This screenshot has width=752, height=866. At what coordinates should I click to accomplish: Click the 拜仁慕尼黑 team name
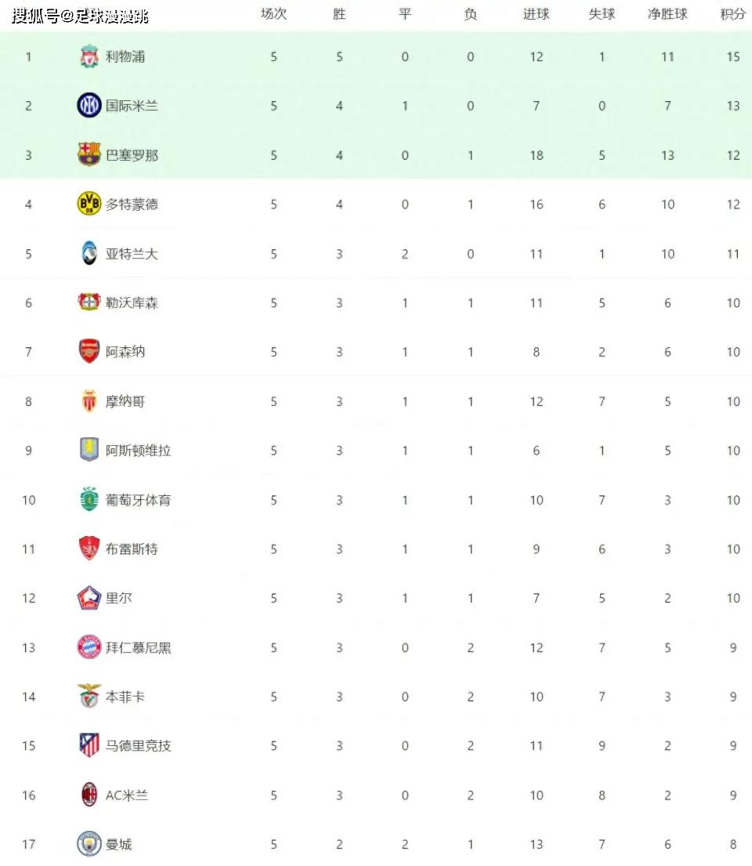click(139, 647)
